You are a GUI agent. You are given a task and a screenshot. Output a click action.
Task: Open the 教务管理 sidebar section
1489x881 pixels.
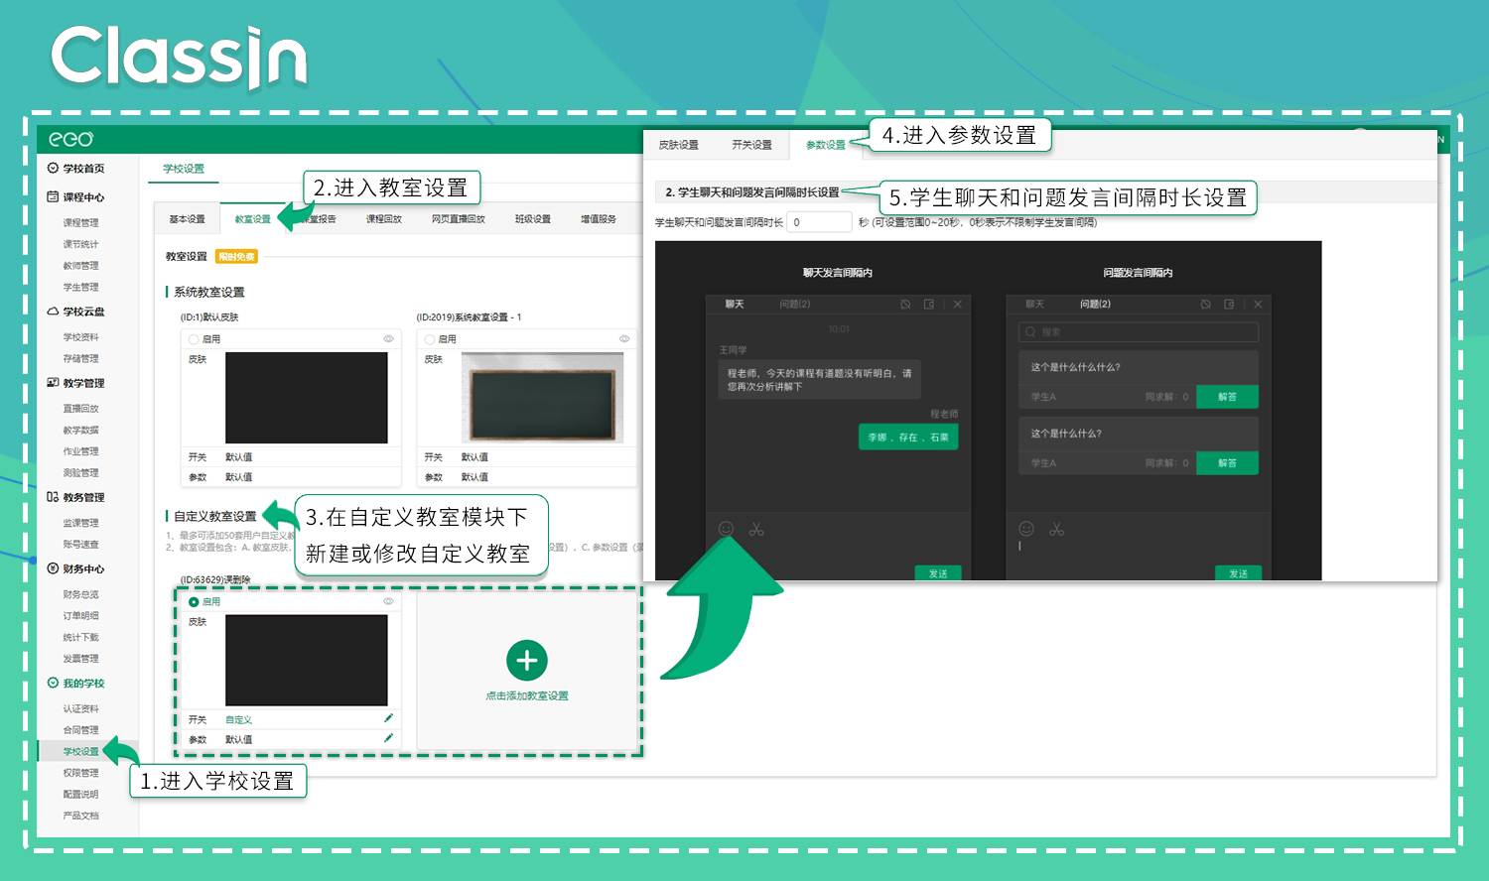tap(75, 497)
